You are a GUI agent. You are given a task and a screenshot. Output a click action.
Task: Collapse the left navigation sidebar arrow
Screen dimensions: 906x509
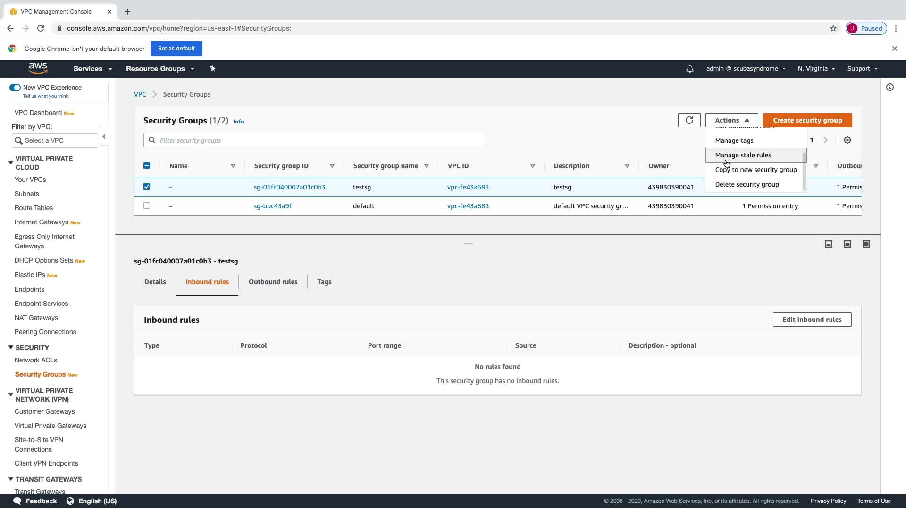[x=104, y=137]
